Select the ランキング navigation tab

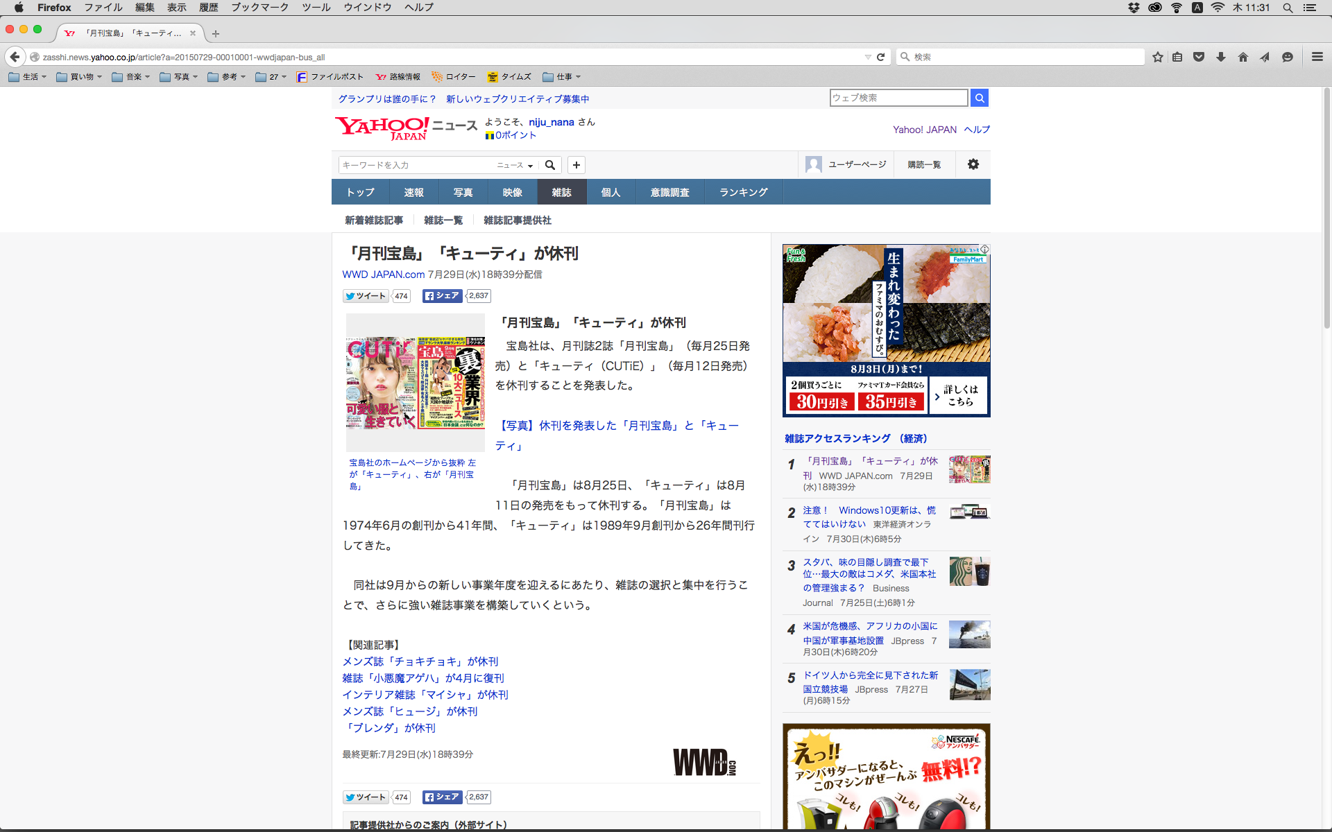[743, 192]
